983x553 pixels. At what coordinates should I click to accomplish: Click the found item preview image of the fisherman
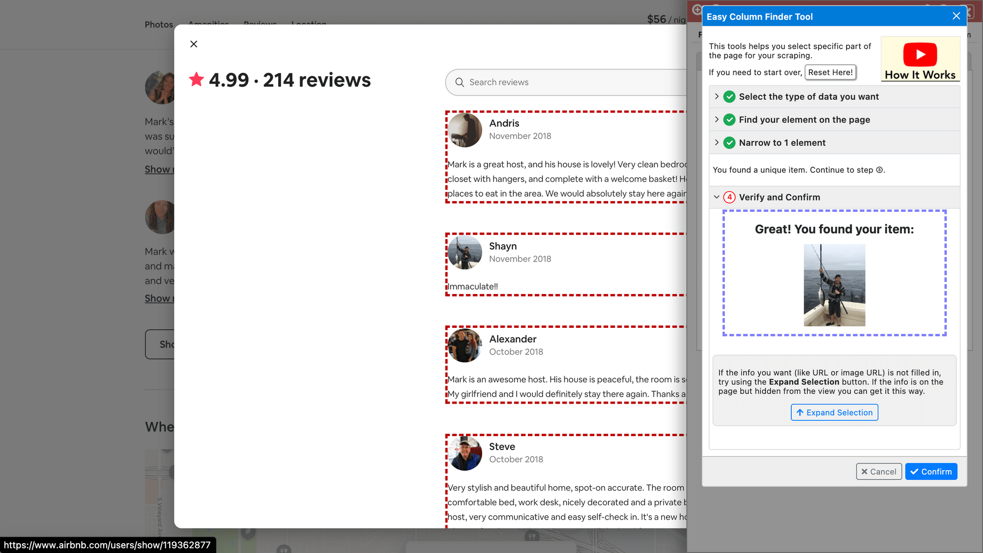coord(835,286)
